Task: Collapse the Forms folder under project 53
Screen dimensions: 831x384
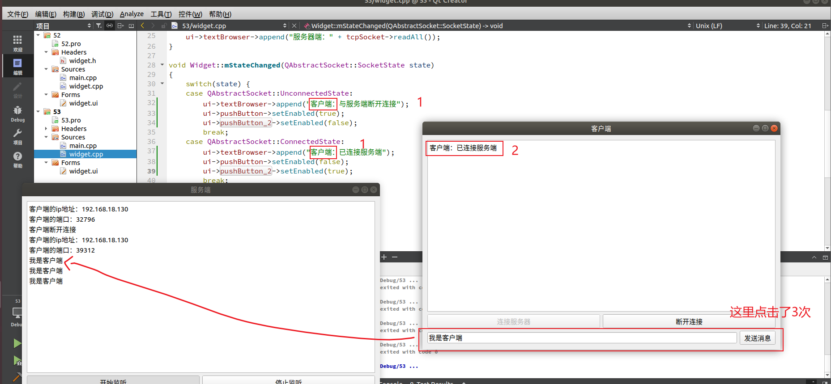Action: [46, 163]
